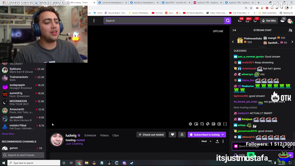Screen dimensions: 295x166
Task: Show previous gift leaderboard entries
Action: pos(233,41)
